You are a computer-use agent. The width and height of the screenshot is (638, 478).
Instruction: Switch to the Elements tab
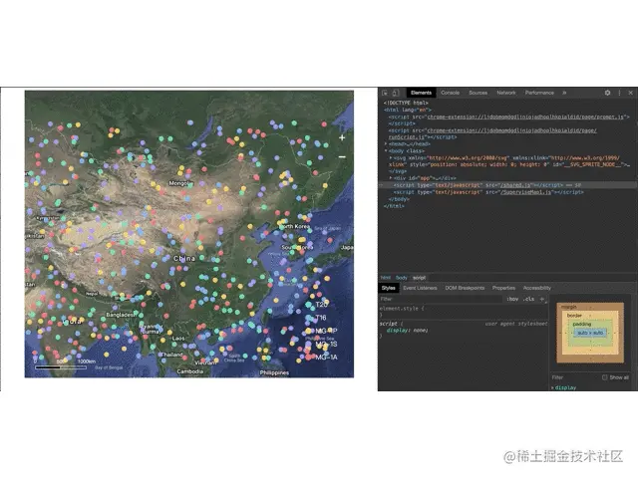pyautogui.click(x=421, y=93)
